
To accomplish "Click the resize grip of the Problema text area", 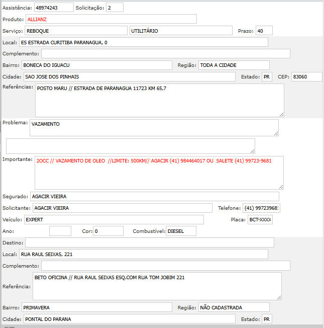I will (276, 133).
